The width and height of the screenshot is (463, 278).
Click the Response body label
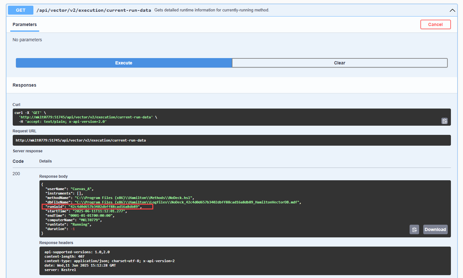coord(53,176)
